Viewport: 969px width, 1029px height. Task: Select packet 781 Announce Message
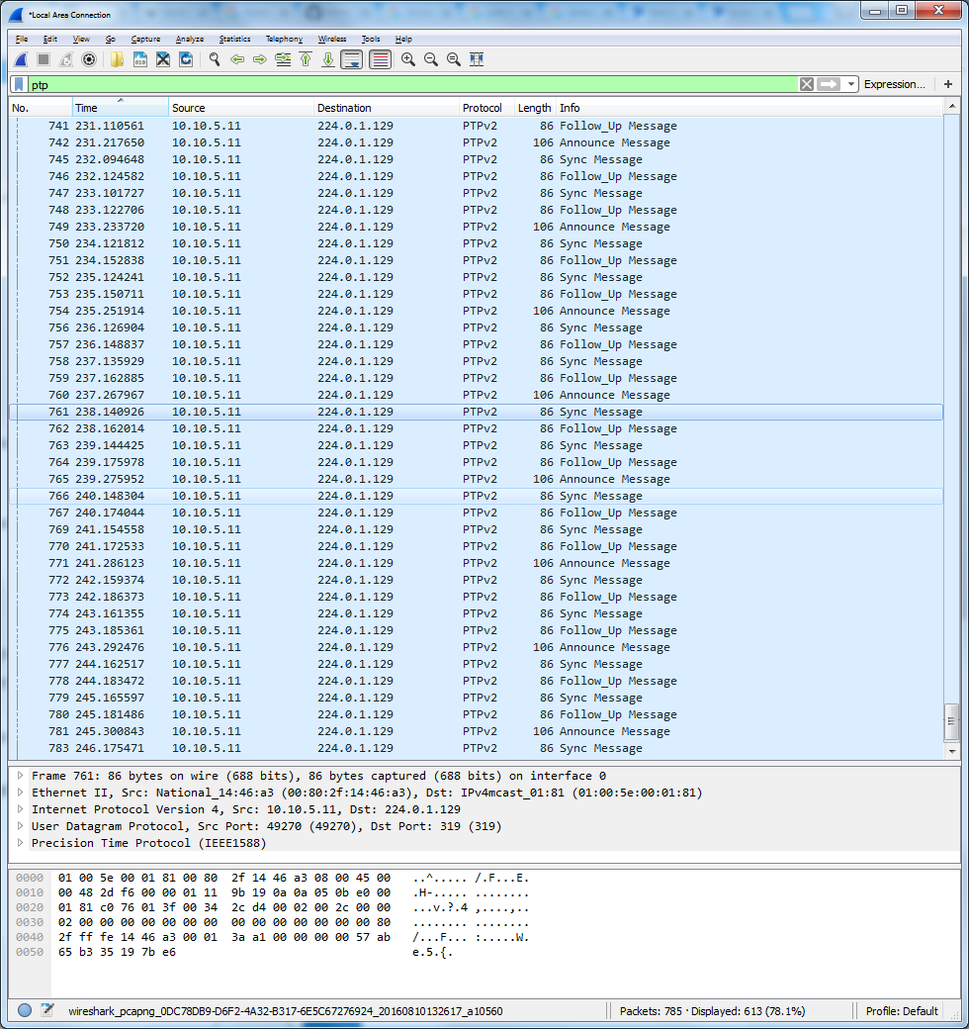click(x=477, y=731)
